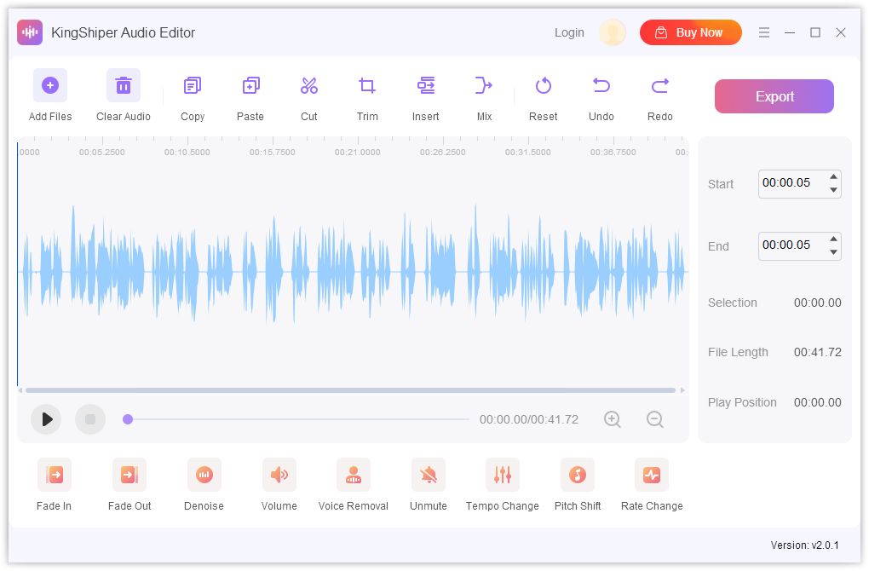Image resolution: width=869 pixels, height=571 pixels.
Task: Increase the Start time with up arrow
Action: coord(833,177)
